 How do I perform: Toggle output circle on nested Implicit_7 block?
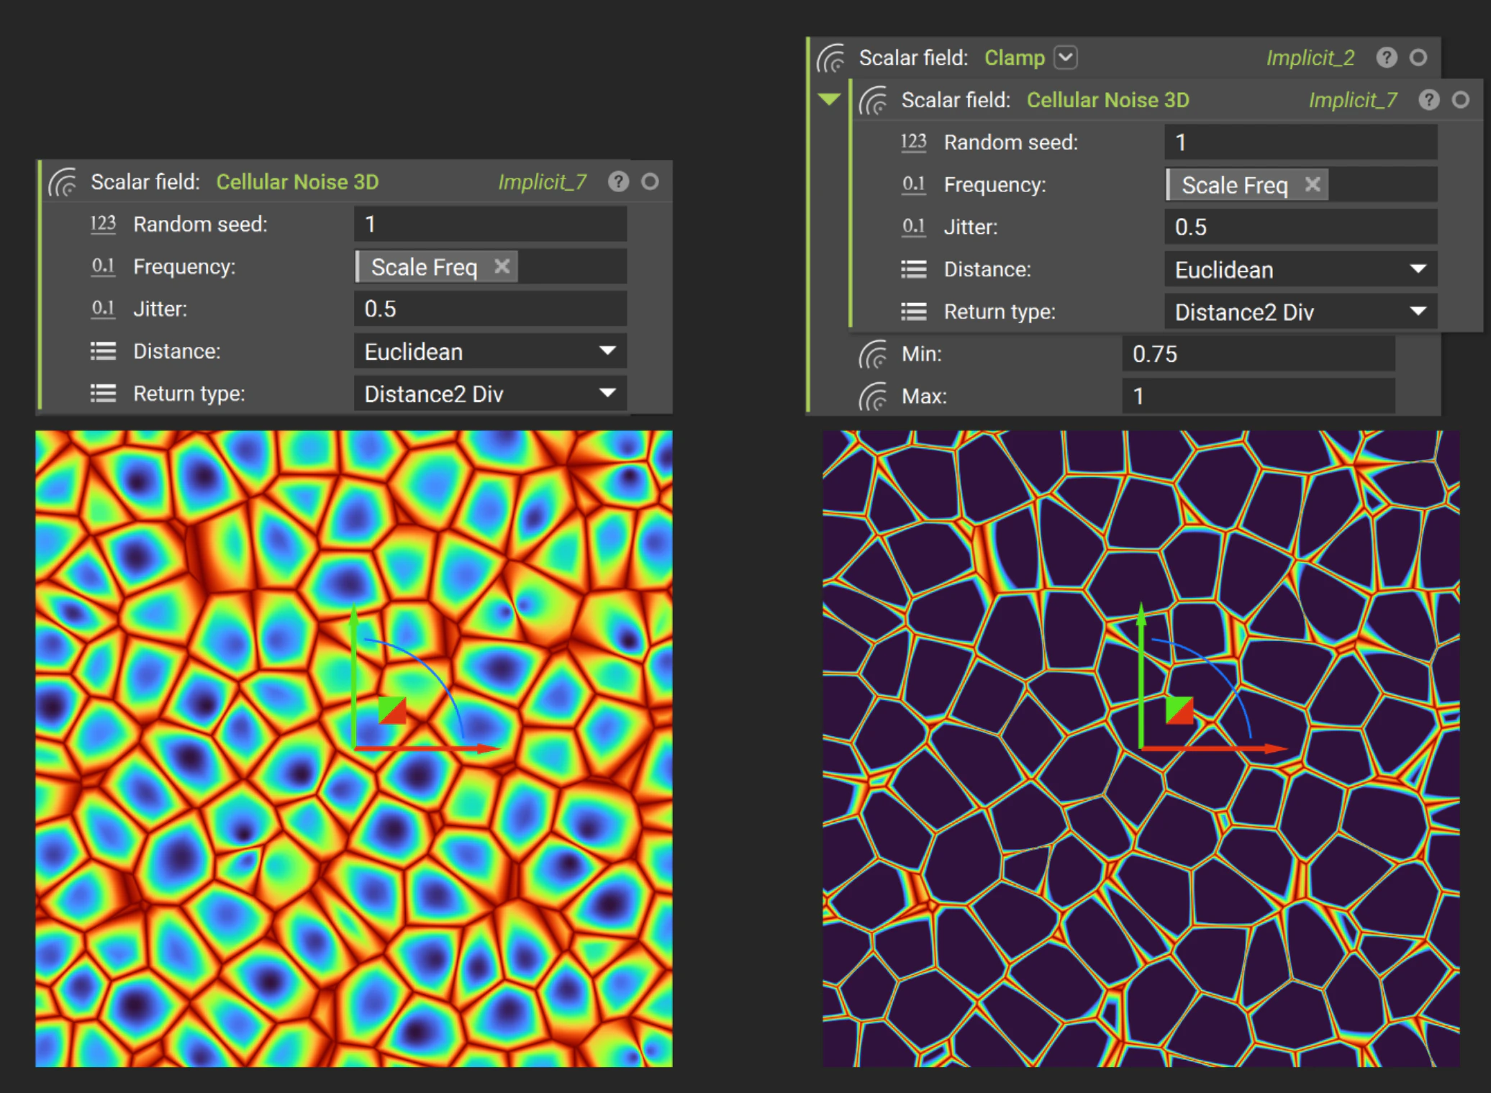tap(1460, 100)
